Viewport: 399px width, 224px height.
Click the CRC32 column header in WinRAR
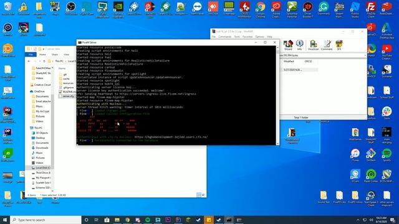click(308, 62)
